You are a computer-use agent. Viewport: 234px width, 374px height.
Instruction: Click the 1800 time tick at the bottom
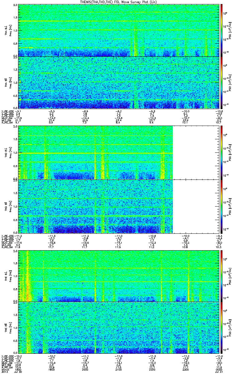pyautogui.click(x=18, y=370)
